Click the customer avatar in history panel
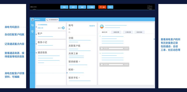Screen dimensions: 187x92 (102, 27)
